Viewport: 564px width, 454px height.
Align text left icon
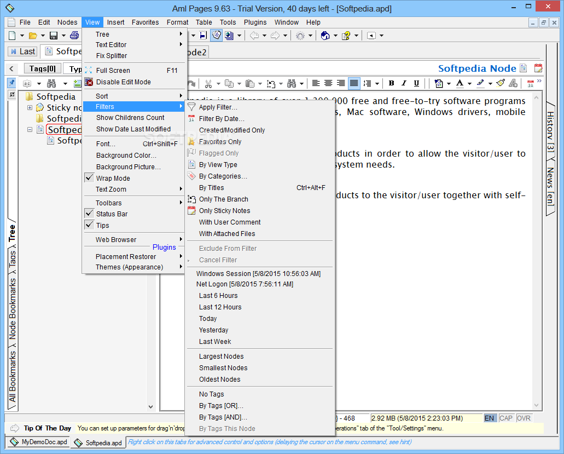(316, 84)
